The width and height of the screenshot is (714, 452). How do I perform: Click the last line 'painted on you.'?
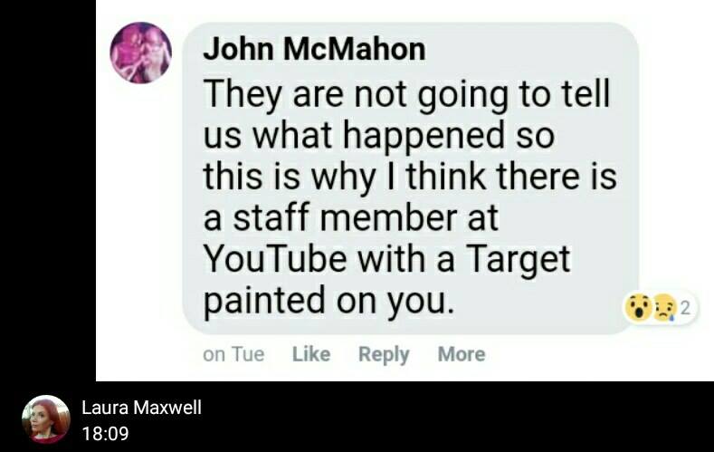tap(328, 301)
